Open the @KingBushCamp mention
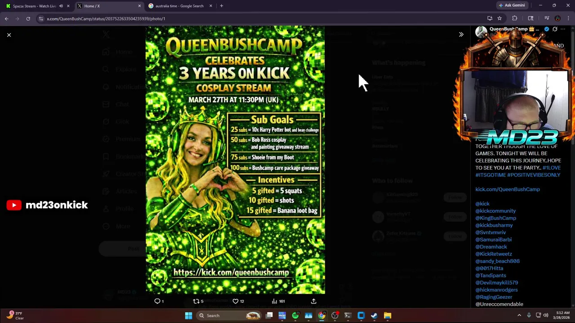Image resolution: width=575 pixels, height=323 pixels. pyautogui.click(x=495, y=218)
